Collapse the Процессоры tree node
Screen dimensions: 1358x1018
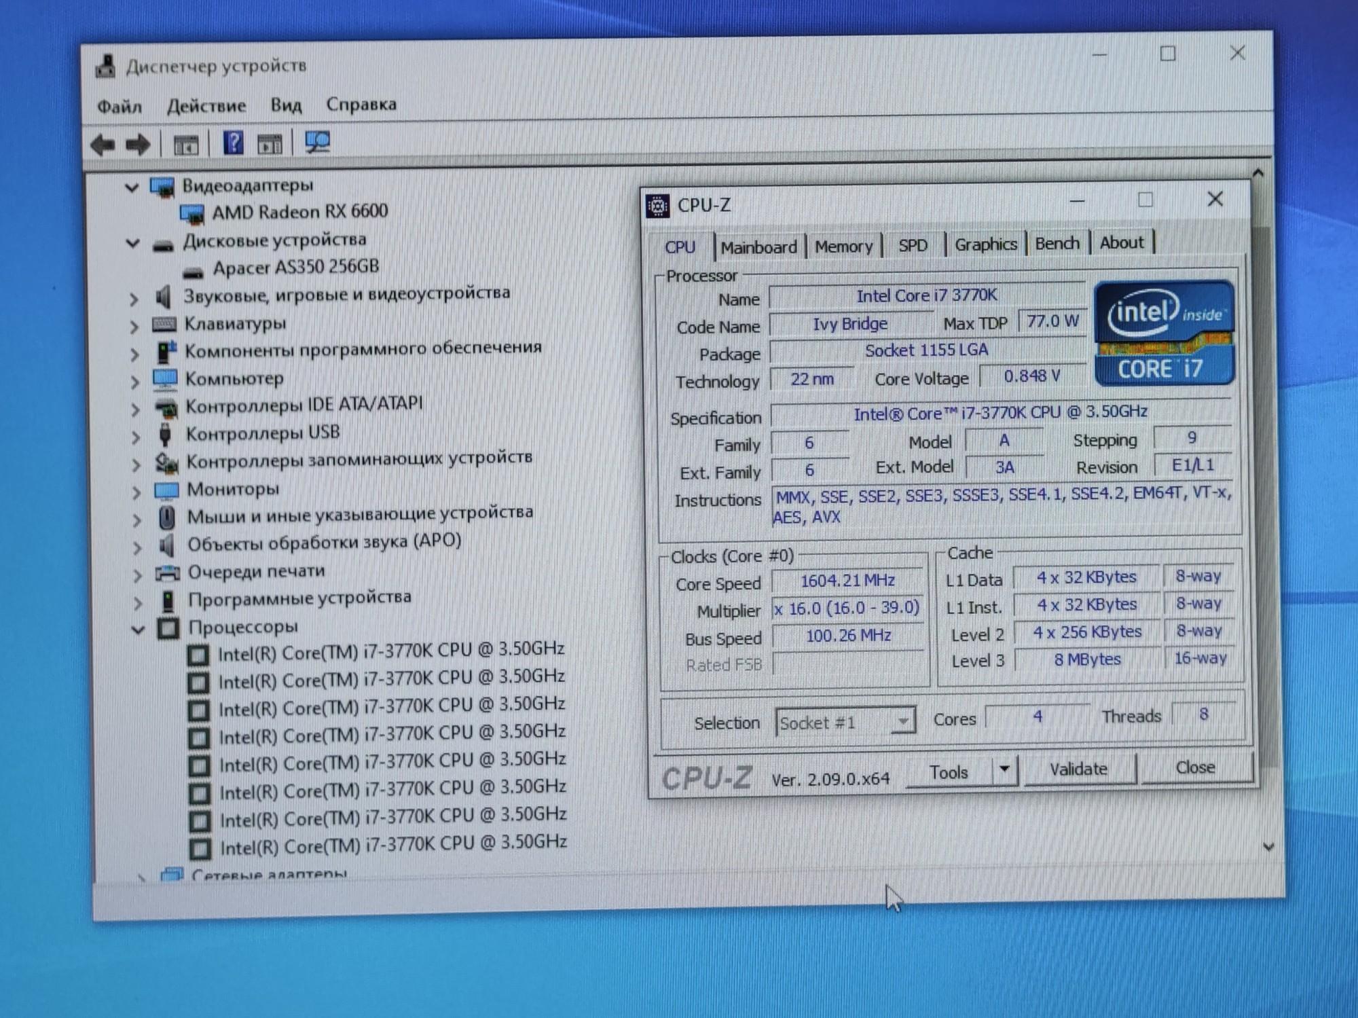click(138, 630)
